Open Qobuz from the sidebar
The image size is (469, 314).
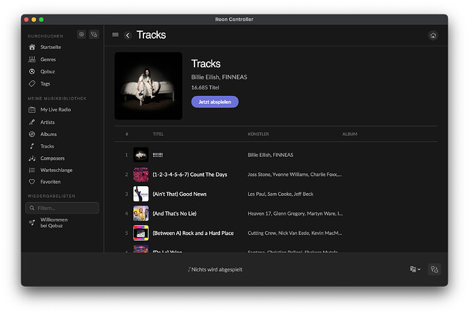[x=48, y=71]
